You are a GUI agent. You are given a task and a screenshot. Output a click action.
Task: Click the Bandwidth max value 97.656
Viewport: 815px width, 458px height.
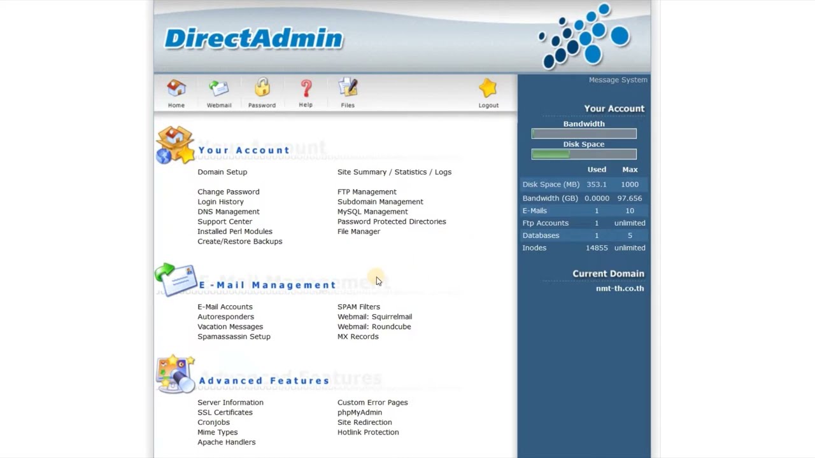pyautogui.click(x=630, y=198)
